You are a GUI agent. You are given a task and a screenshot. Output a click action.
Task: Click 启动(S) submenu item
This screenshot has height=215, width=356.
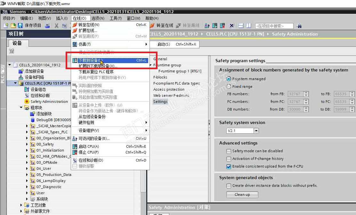click(x=174, y=44)
